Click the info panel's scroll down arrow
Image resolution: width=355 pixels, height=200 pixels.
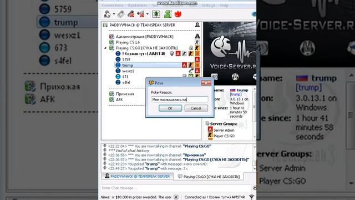click(x=255, y=137)
